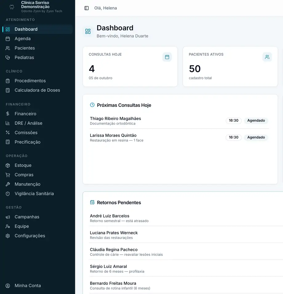Screen dimensions: 283x294
Task: Click the Manutenção wrench icon
Action: [8, 184]
